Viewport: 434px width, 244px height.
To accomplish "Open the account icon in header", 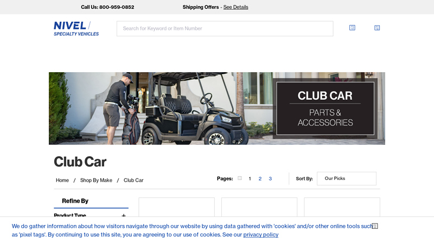I will coord(352,28).
